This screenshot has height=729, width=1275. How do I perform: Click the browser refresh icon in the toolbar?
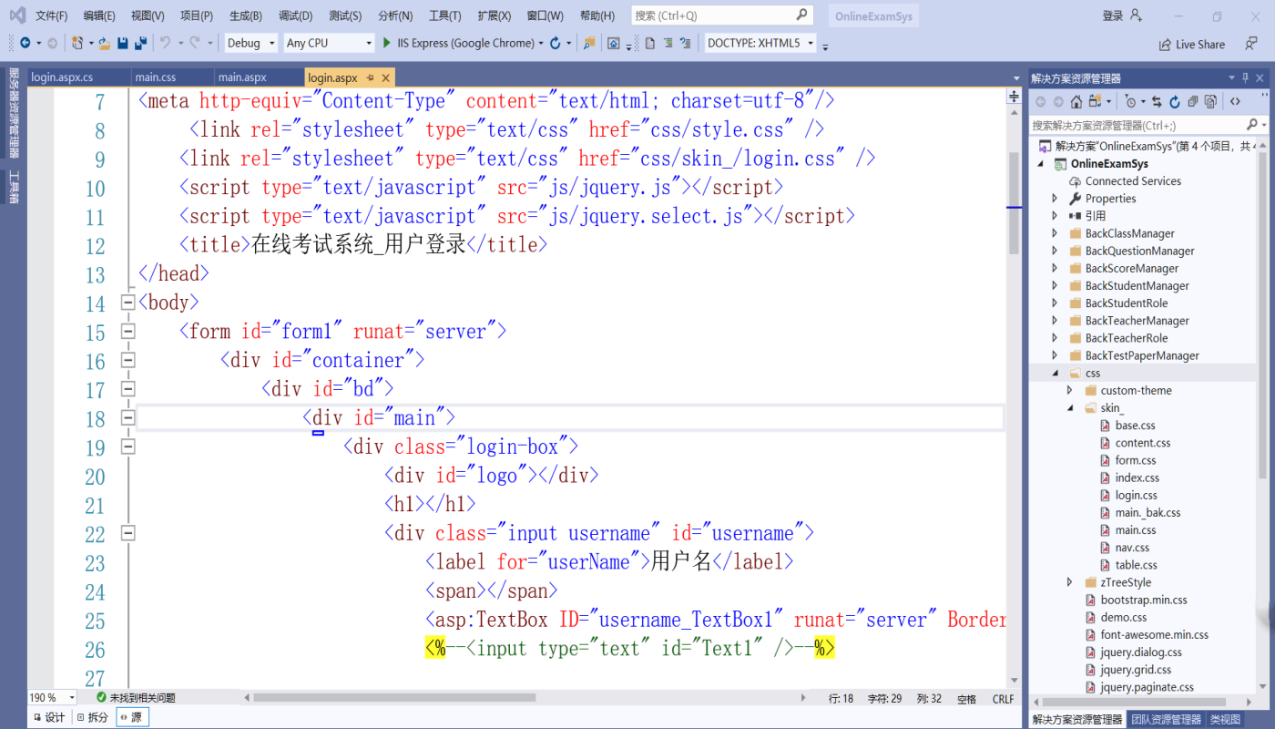tap(556, 43)
